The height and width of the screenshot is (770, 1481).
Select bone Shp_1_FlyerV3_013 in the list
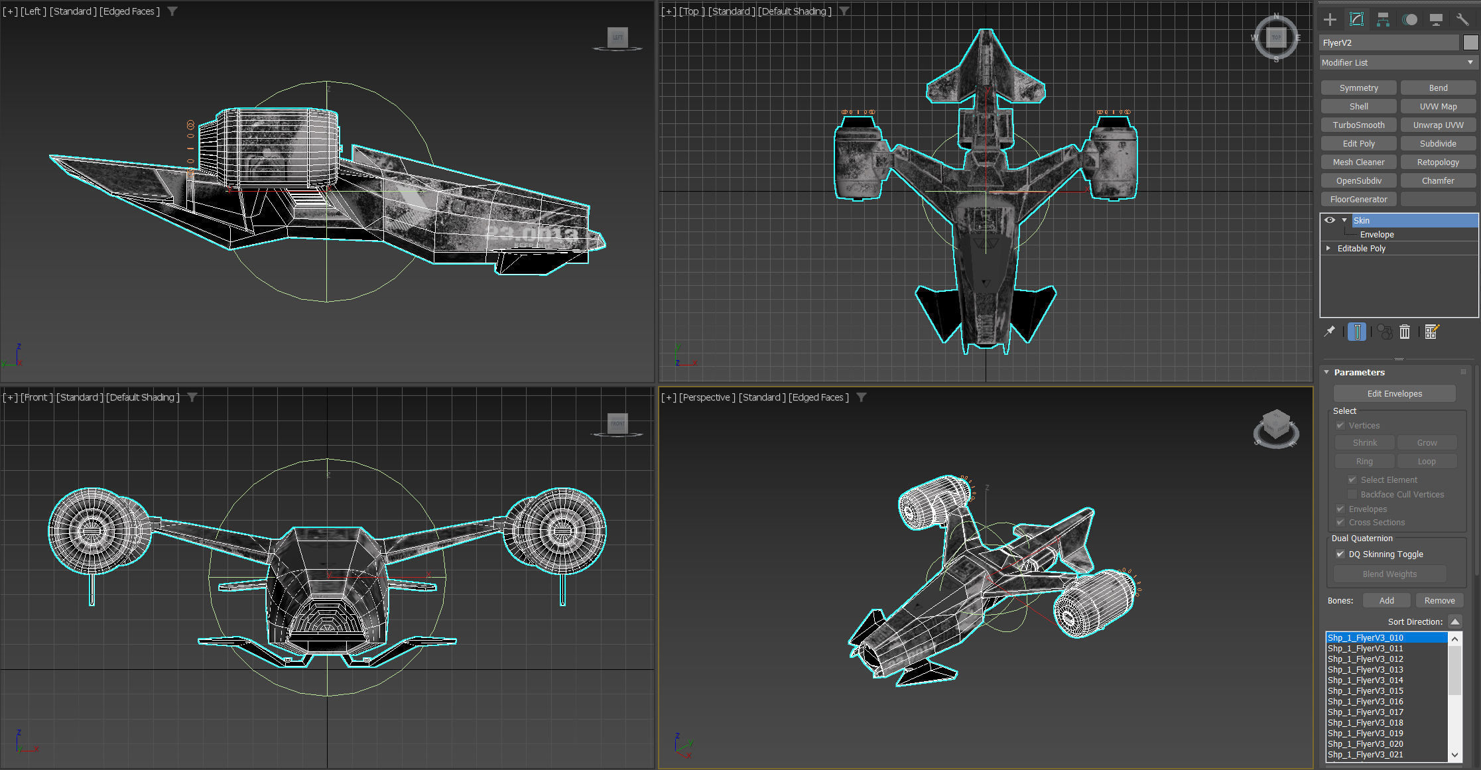tap(1365, 669)
